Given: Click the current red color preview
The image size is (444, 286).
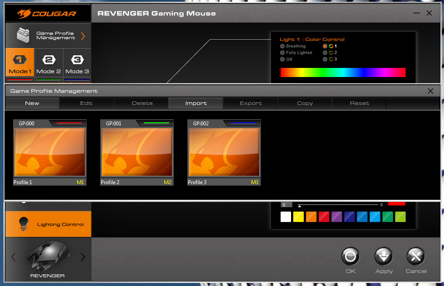Looking at the screenshot, I should click(x=397, y=204).
